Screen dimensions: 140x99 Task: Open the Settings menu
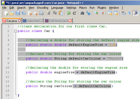click(x=71, y=8)
